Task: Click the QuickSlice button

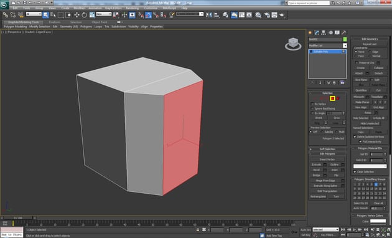Action: click(361, 90)
